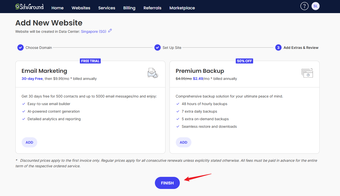Click the Email Marketing envelope icon

[153, 73]
